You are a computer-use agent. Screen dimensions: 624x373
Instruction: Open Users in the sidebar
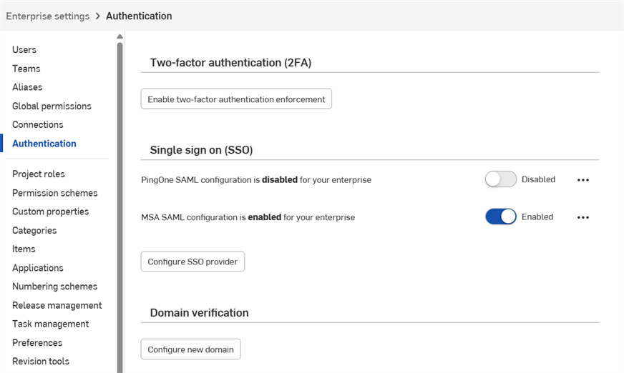[24, 50]
